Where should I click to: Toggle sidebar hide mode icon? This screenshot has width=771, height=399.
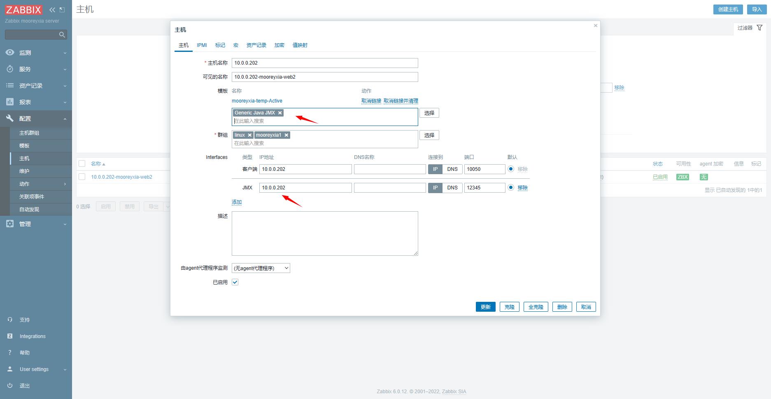tap(62, 9)
